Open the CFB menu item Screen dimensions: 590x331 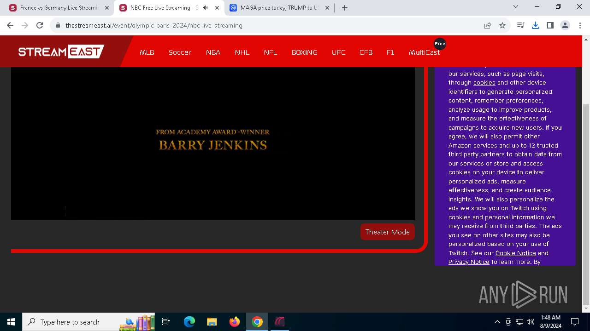pos(366,52)
